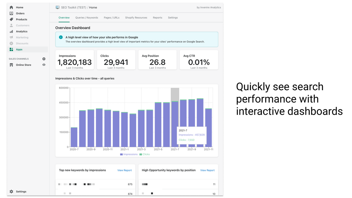
Task: Switch to the Pages / URLs tab
Action: 111,17
